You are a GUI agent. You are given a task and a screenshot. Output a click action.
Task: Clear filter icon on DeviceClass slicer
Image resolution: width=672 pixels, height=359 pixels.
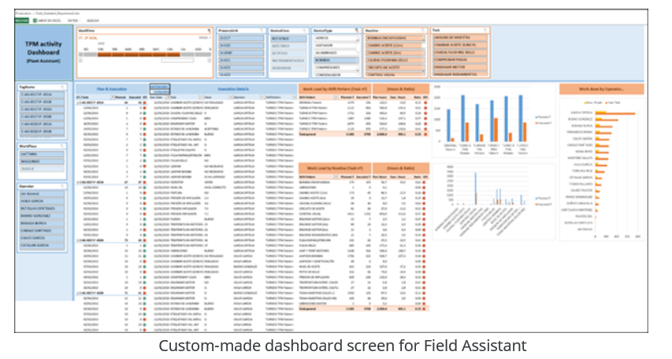coord(304,31)
